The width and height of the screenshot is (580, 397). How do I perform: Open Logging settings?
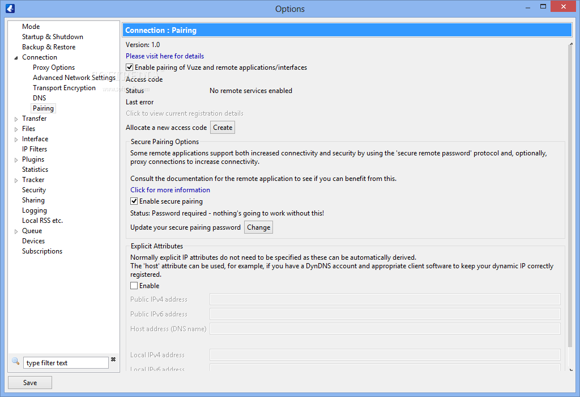[x=35, y=210]
